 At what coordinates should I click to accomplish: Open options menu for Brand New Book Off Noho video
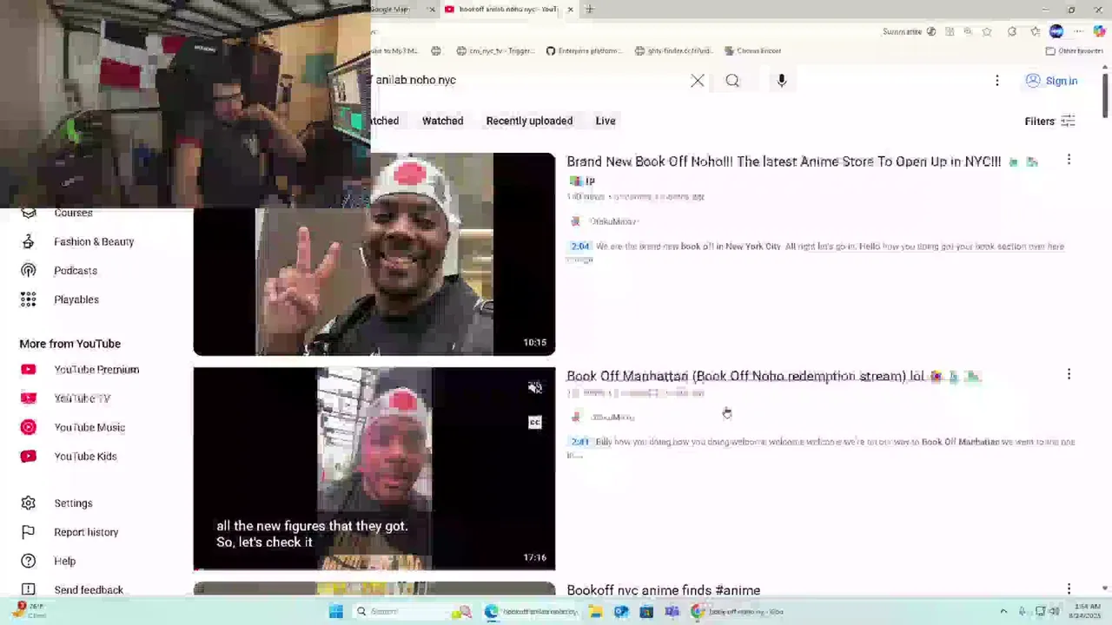tap(1069, 160)
